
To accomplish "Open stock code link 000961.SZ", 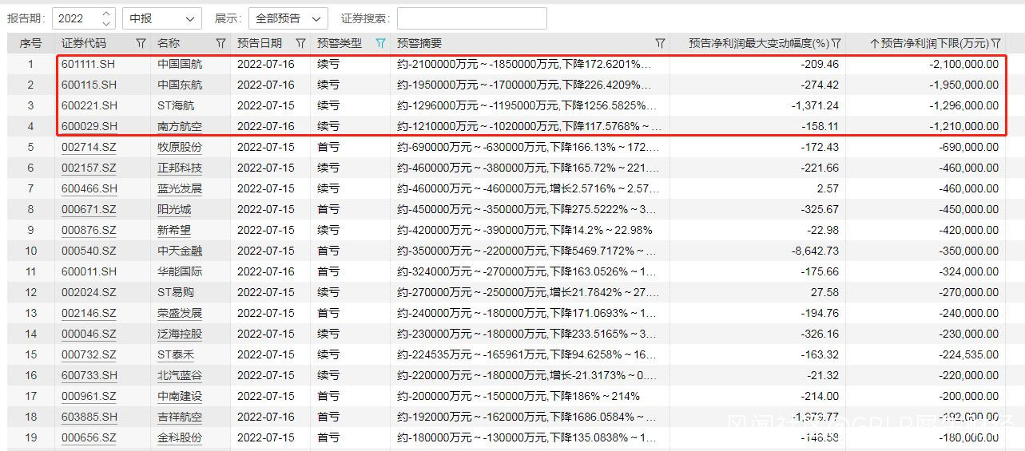I will (x=89, y=396).
